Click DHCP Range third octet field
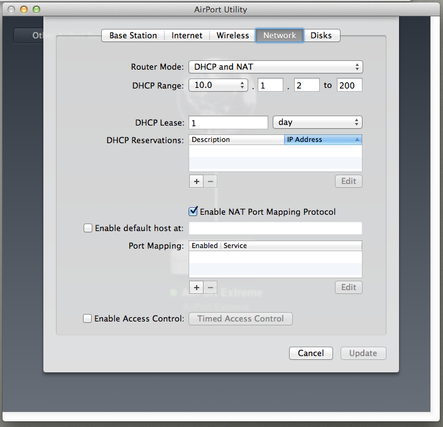 tap(270, 85)
